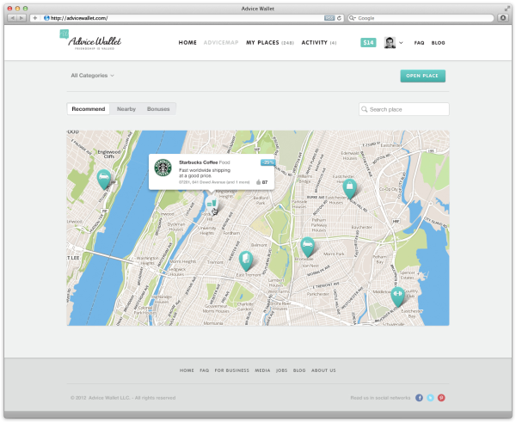This screenshot has width=516, height=422.
Task: Click the Open Place button
Action: click(x=422, y=76)
